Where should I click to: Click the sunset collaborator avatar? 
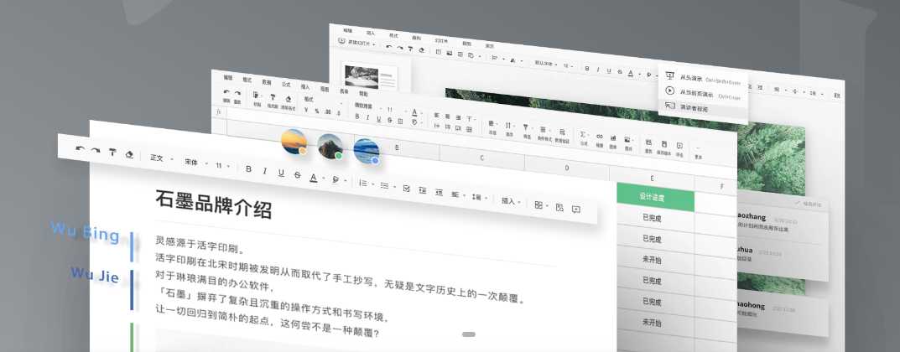(294, 141)
